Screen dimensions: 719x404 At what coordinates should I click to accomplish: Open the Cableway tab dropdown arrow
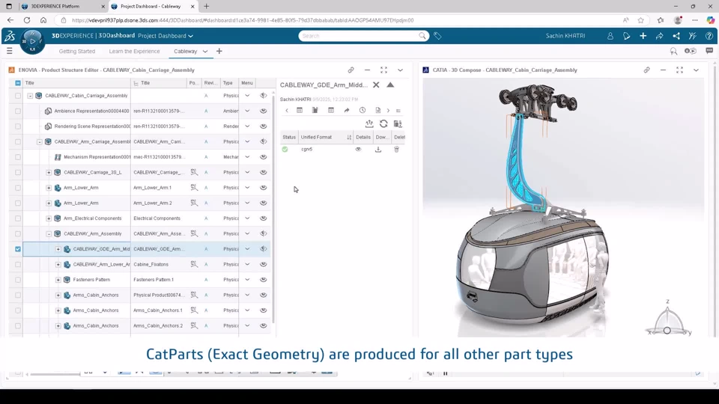point(205,52)
